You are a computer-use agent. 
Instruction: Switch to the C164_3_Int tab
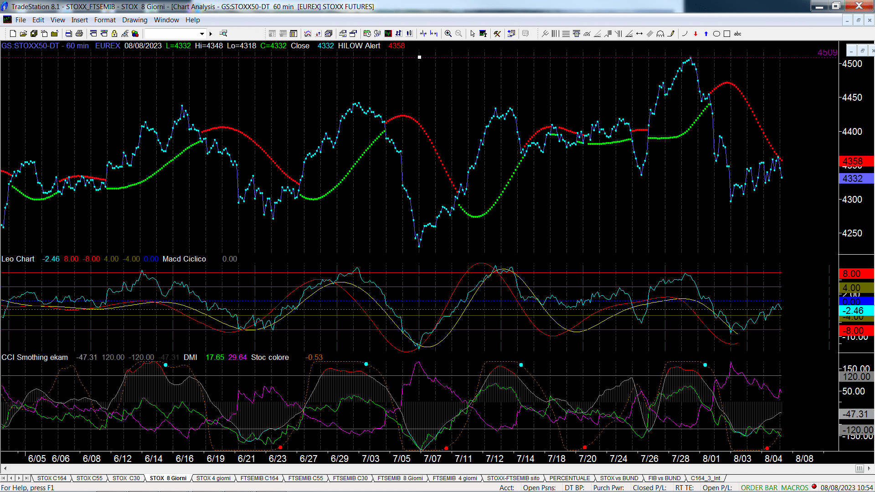(x=705, y=478)
